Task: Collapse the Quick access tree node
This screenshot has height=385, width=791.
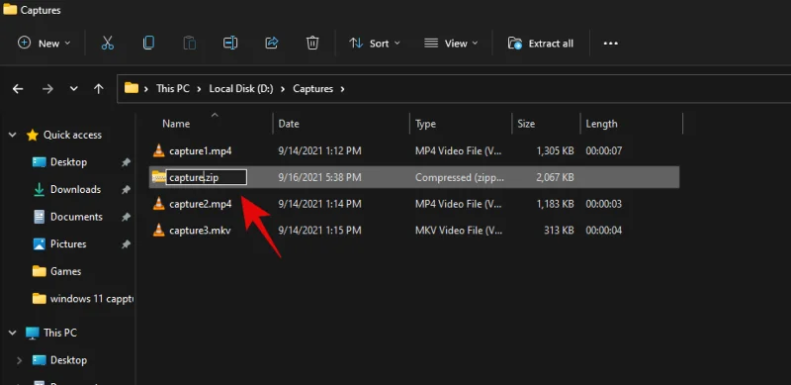Action: click(x=13, y=135)
